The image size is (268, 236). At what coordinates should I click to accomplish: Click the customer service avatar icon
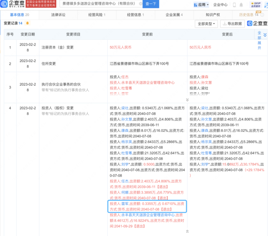click(x=266, y=5)
